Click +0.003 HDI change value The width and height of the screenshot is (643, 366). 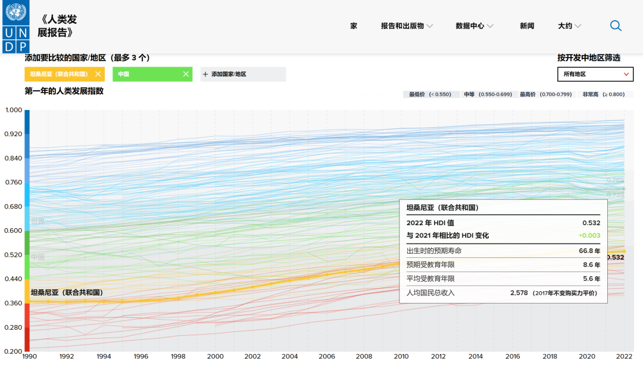pyautogui.click(x=589, y=235)
